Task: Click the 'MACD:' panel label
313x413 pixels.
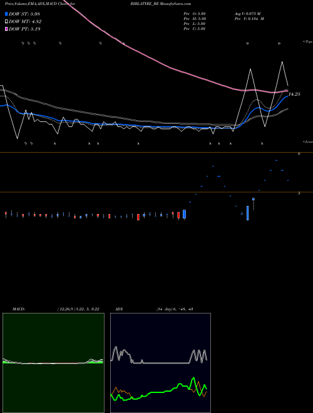Action: 19,309
